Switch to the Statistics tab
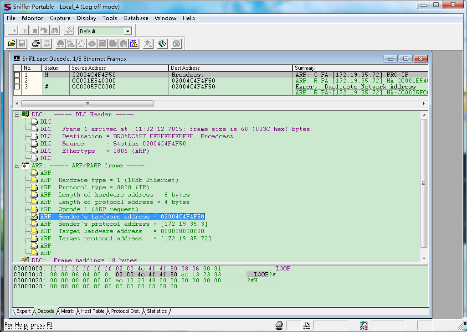Image resolution: width=467 pixels, height=332 pixels. tap(157, 311)
